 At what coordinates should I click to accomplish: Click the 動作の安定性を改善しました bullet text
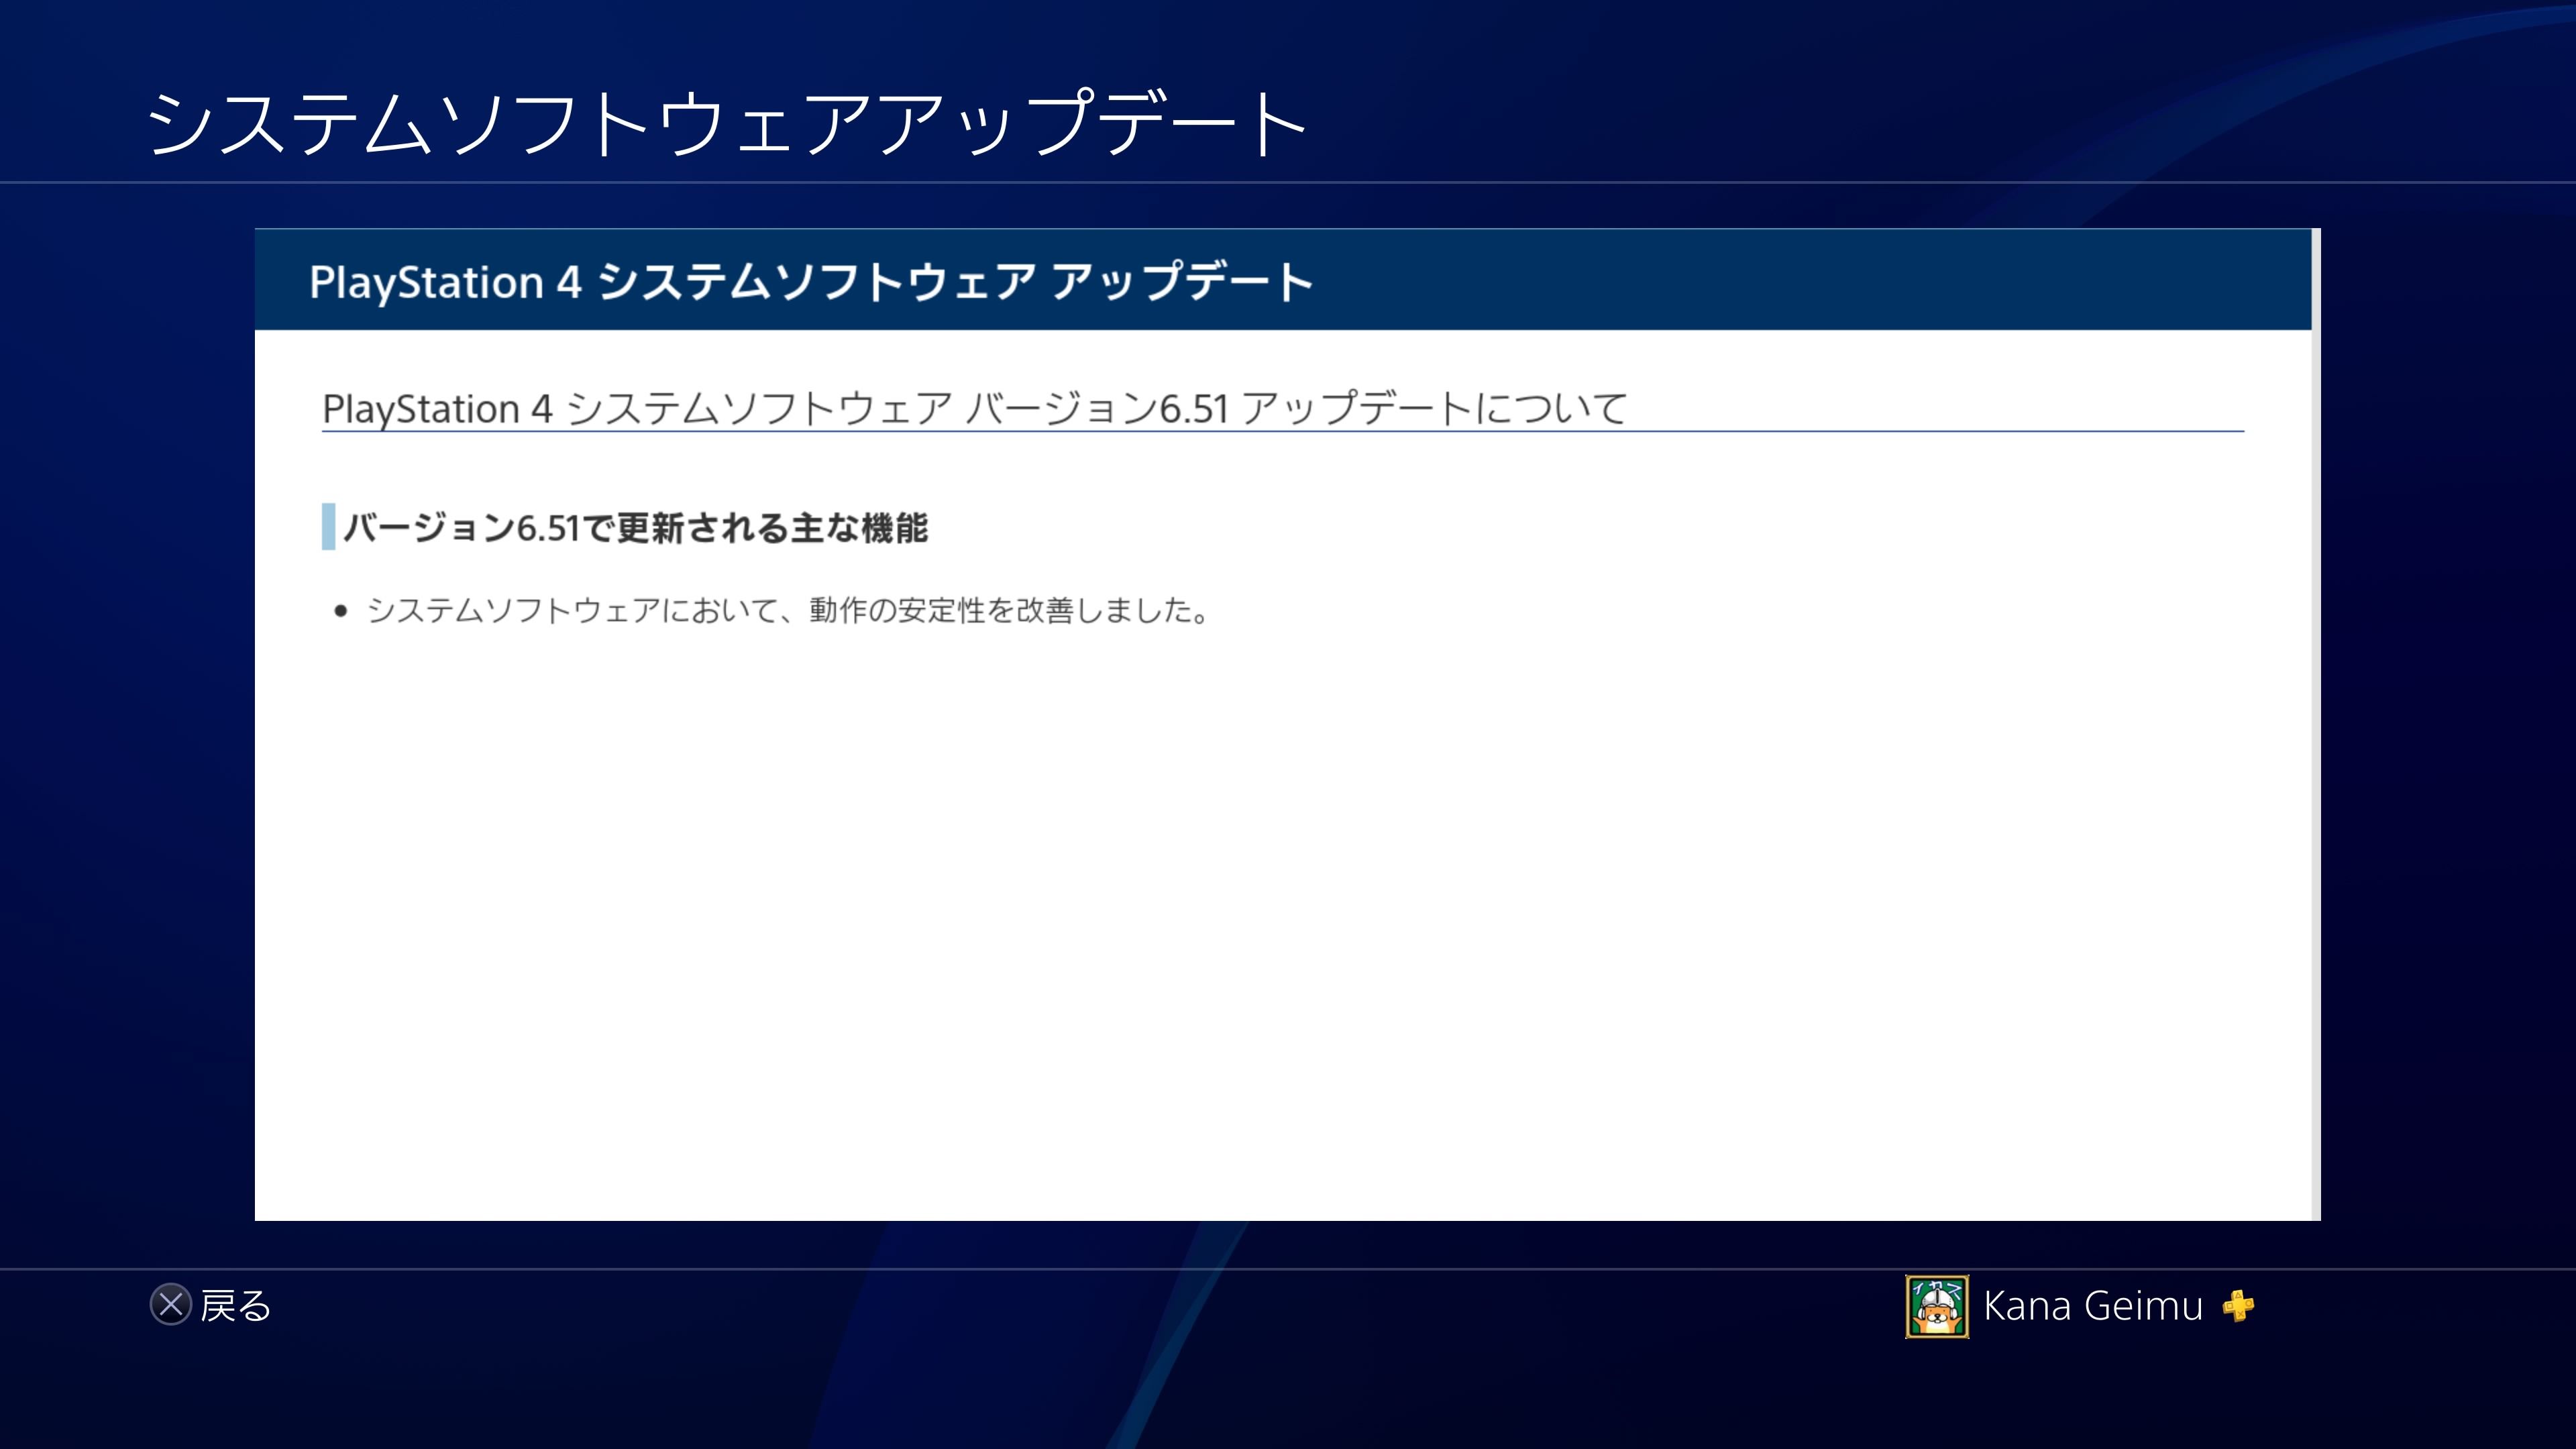click(788, 610)
